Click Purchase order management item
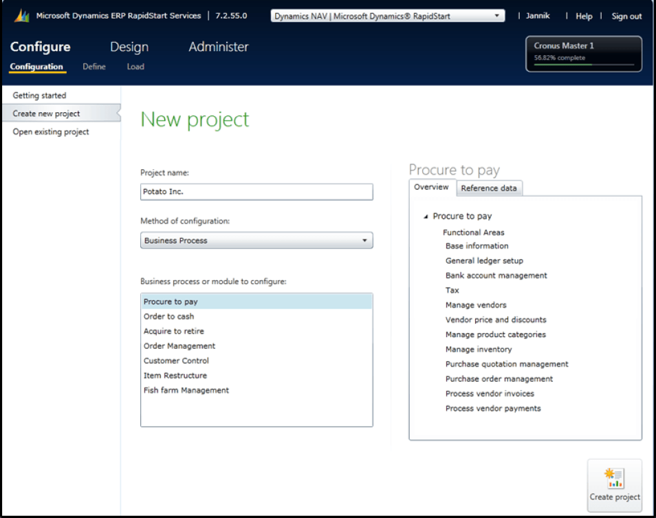The image size is (656, 518). point(499,378)
